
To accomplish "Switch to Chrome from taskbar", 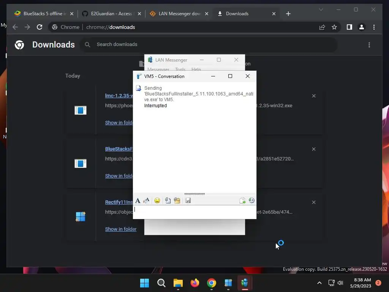I will point(211,283).
